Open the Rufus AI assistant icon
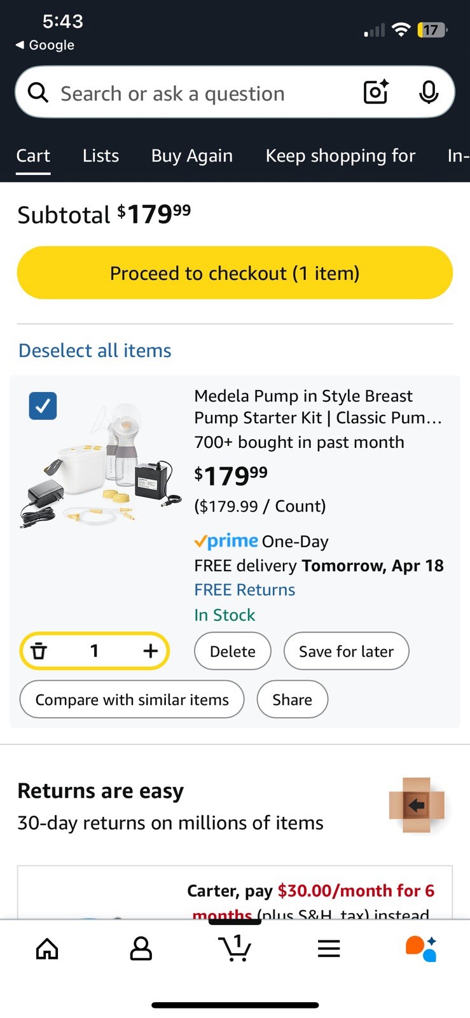The height and width of the screenshot is (1018, 470). tap(421, 949)
